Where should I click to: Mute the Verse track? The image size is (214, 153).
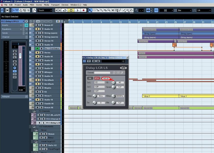[37, 53]
